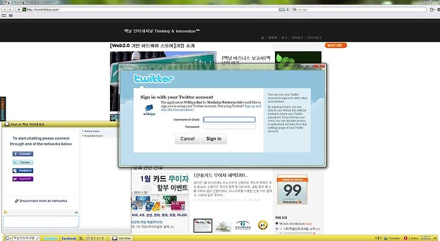Disconnect from all networks
Viewport: 440px width, 241px height.
point(41,201)
